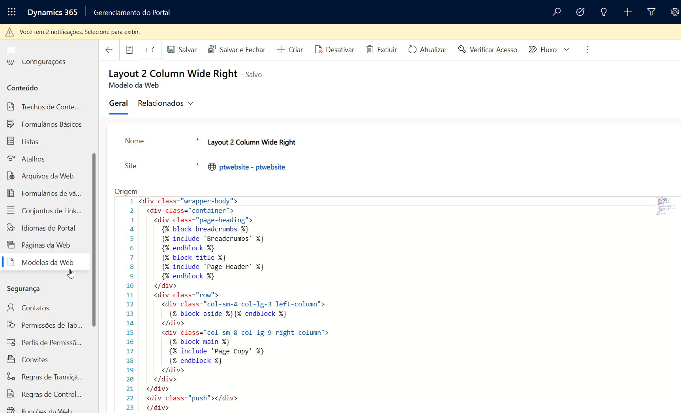
Task: Click Desativar to deactivate the record
Action: tap(334, 50)
